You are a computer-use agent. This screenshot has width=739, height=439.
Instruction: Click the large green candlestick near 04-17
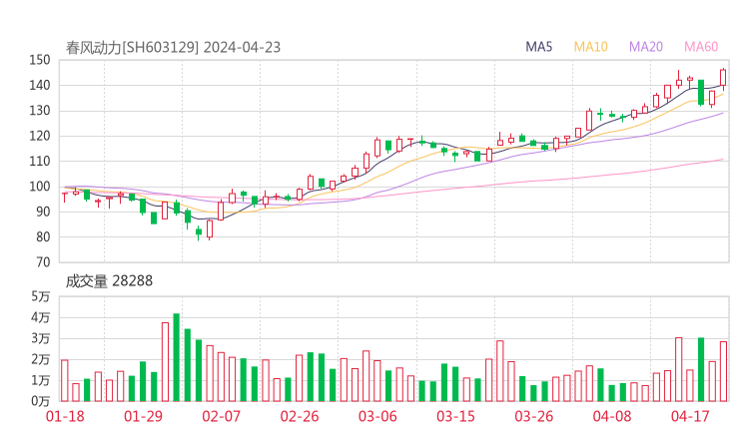[701, 93]
